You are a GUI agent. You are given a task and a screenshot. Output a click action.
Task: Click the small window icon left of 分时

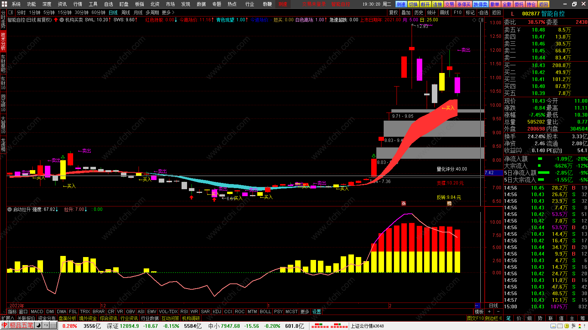tap(11, 12)
